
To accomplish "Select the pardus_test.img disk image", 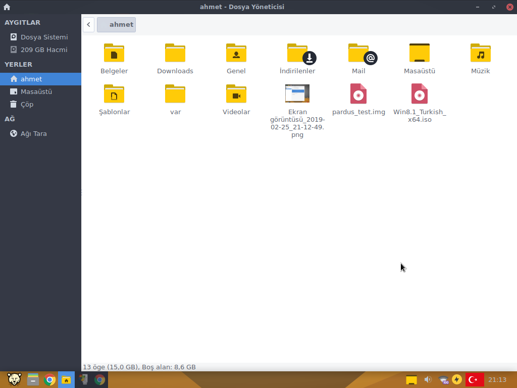I will [x=358, y=94].
